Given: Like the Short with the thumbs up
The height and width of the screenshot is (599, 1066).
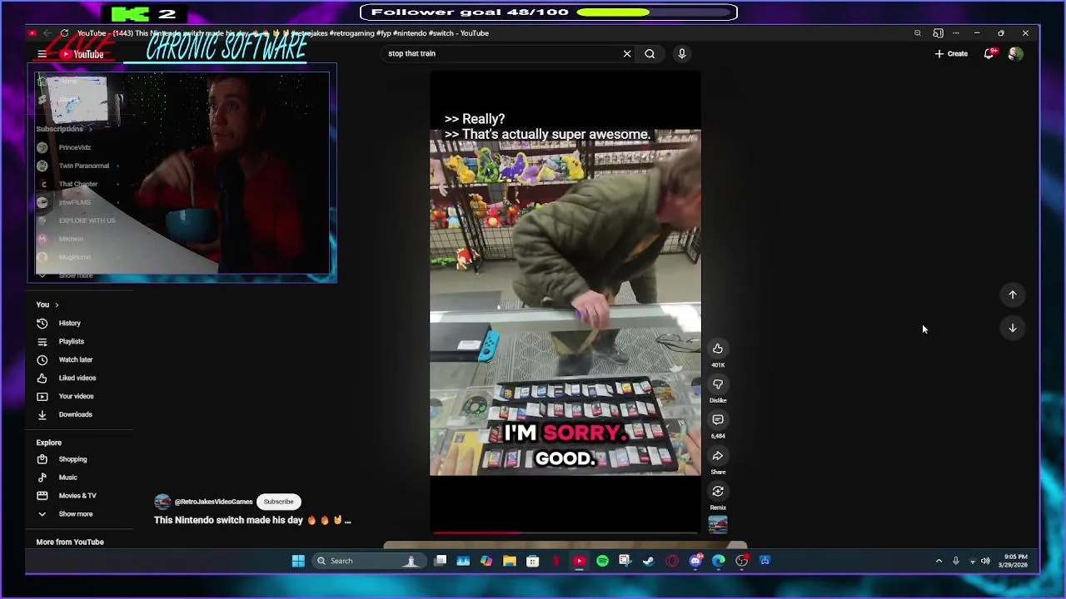Looking at the screenshot, I should click(x=718, y=349).
